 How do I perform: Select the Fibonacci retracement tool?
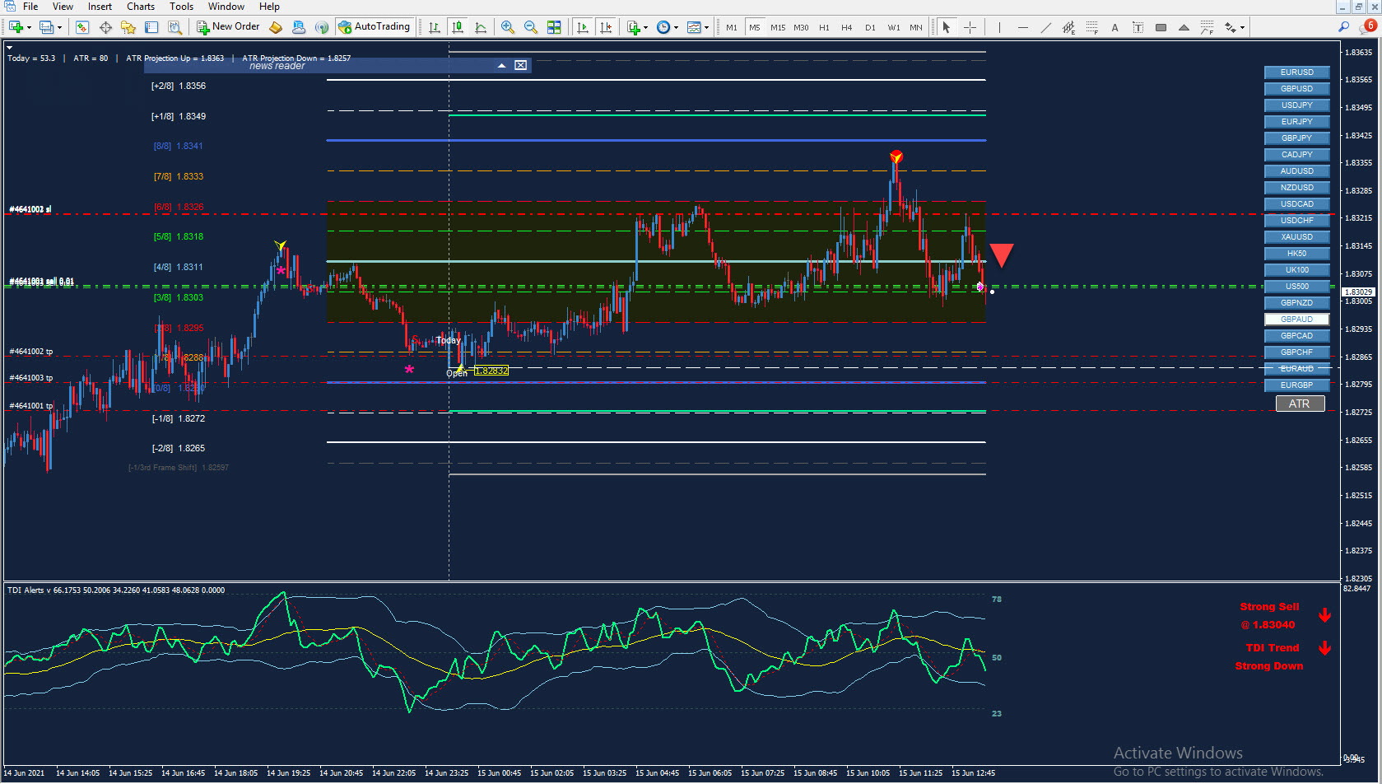tap(1091, 27)
